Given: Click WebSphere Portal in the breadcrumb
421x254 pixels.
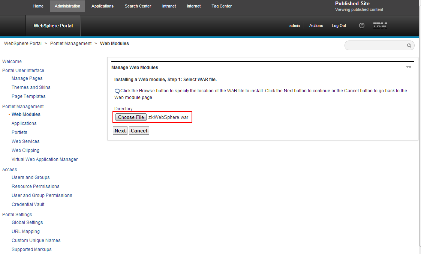Looking at the screenshot, I should [x=23, y=44].
